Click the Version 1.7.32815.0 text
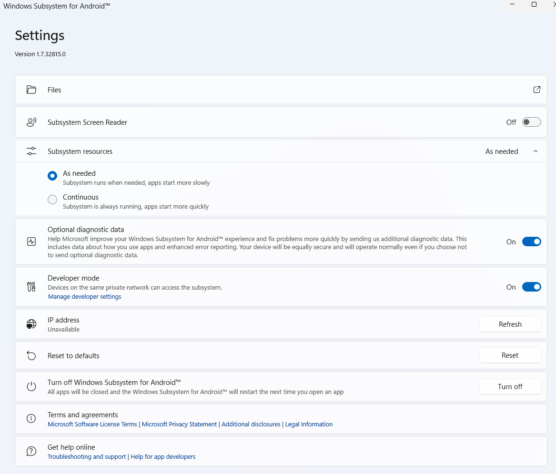The height and width of the screenshot is (474, 556). (x=40, y=54)
